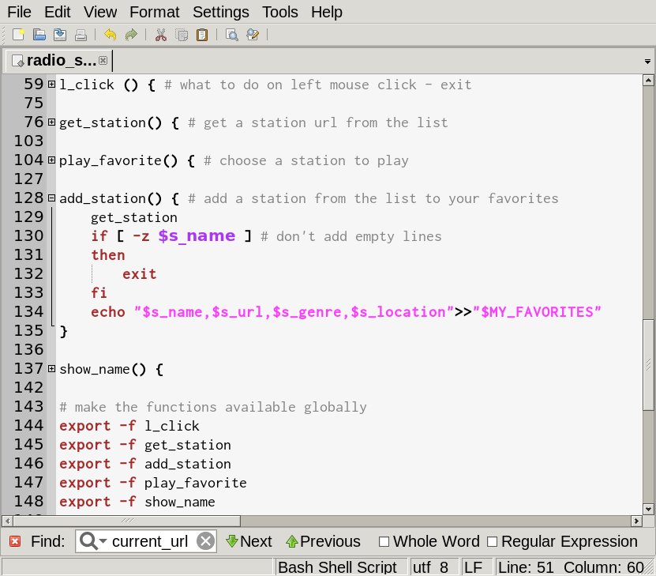Image resolution: width=656 pixels, height=576 pixels.
Task: Click export -f show_name line
Action: pyautogui.click(x=137, y=502)
